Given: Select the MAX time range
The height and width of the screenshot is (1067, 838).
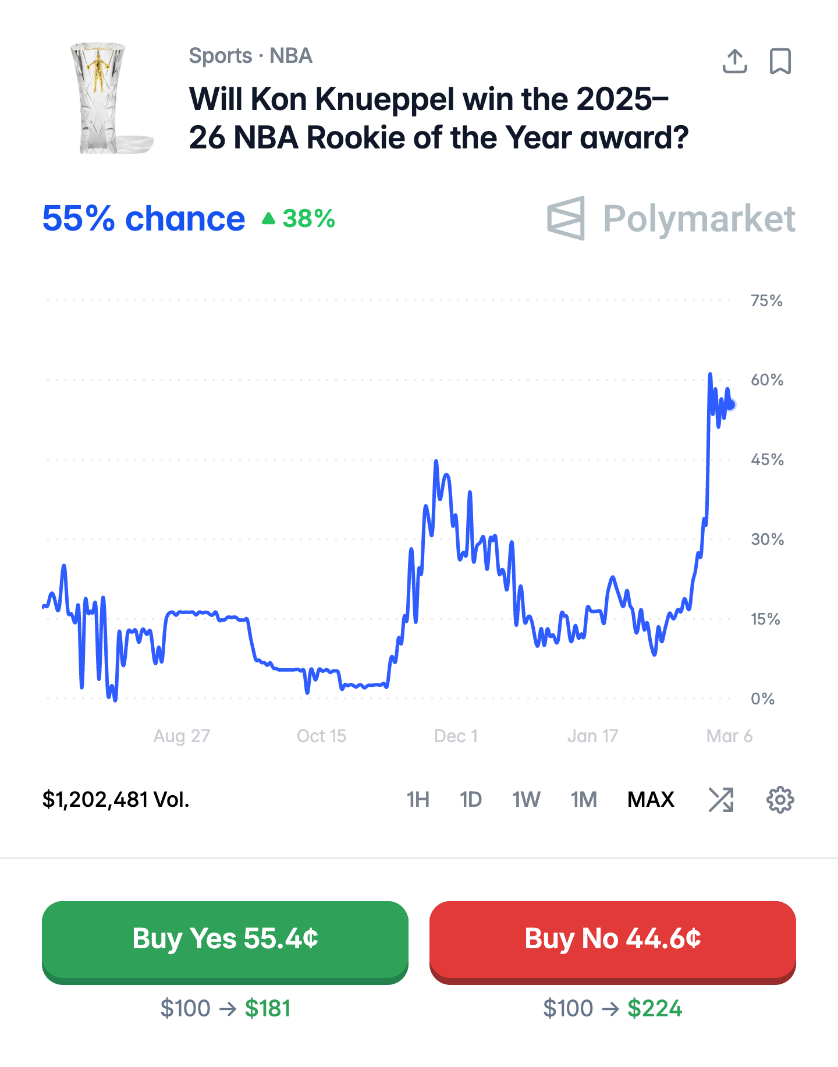Looking at the screenshot, I should (x=651, y=800).
